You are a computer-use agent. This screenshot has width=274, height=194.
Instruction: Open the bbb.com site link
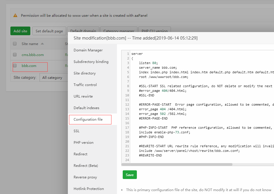pos(29,66)
